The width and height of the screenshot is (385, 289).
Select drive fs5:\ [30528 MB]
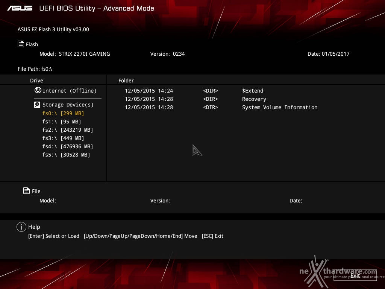coord(66,155)
